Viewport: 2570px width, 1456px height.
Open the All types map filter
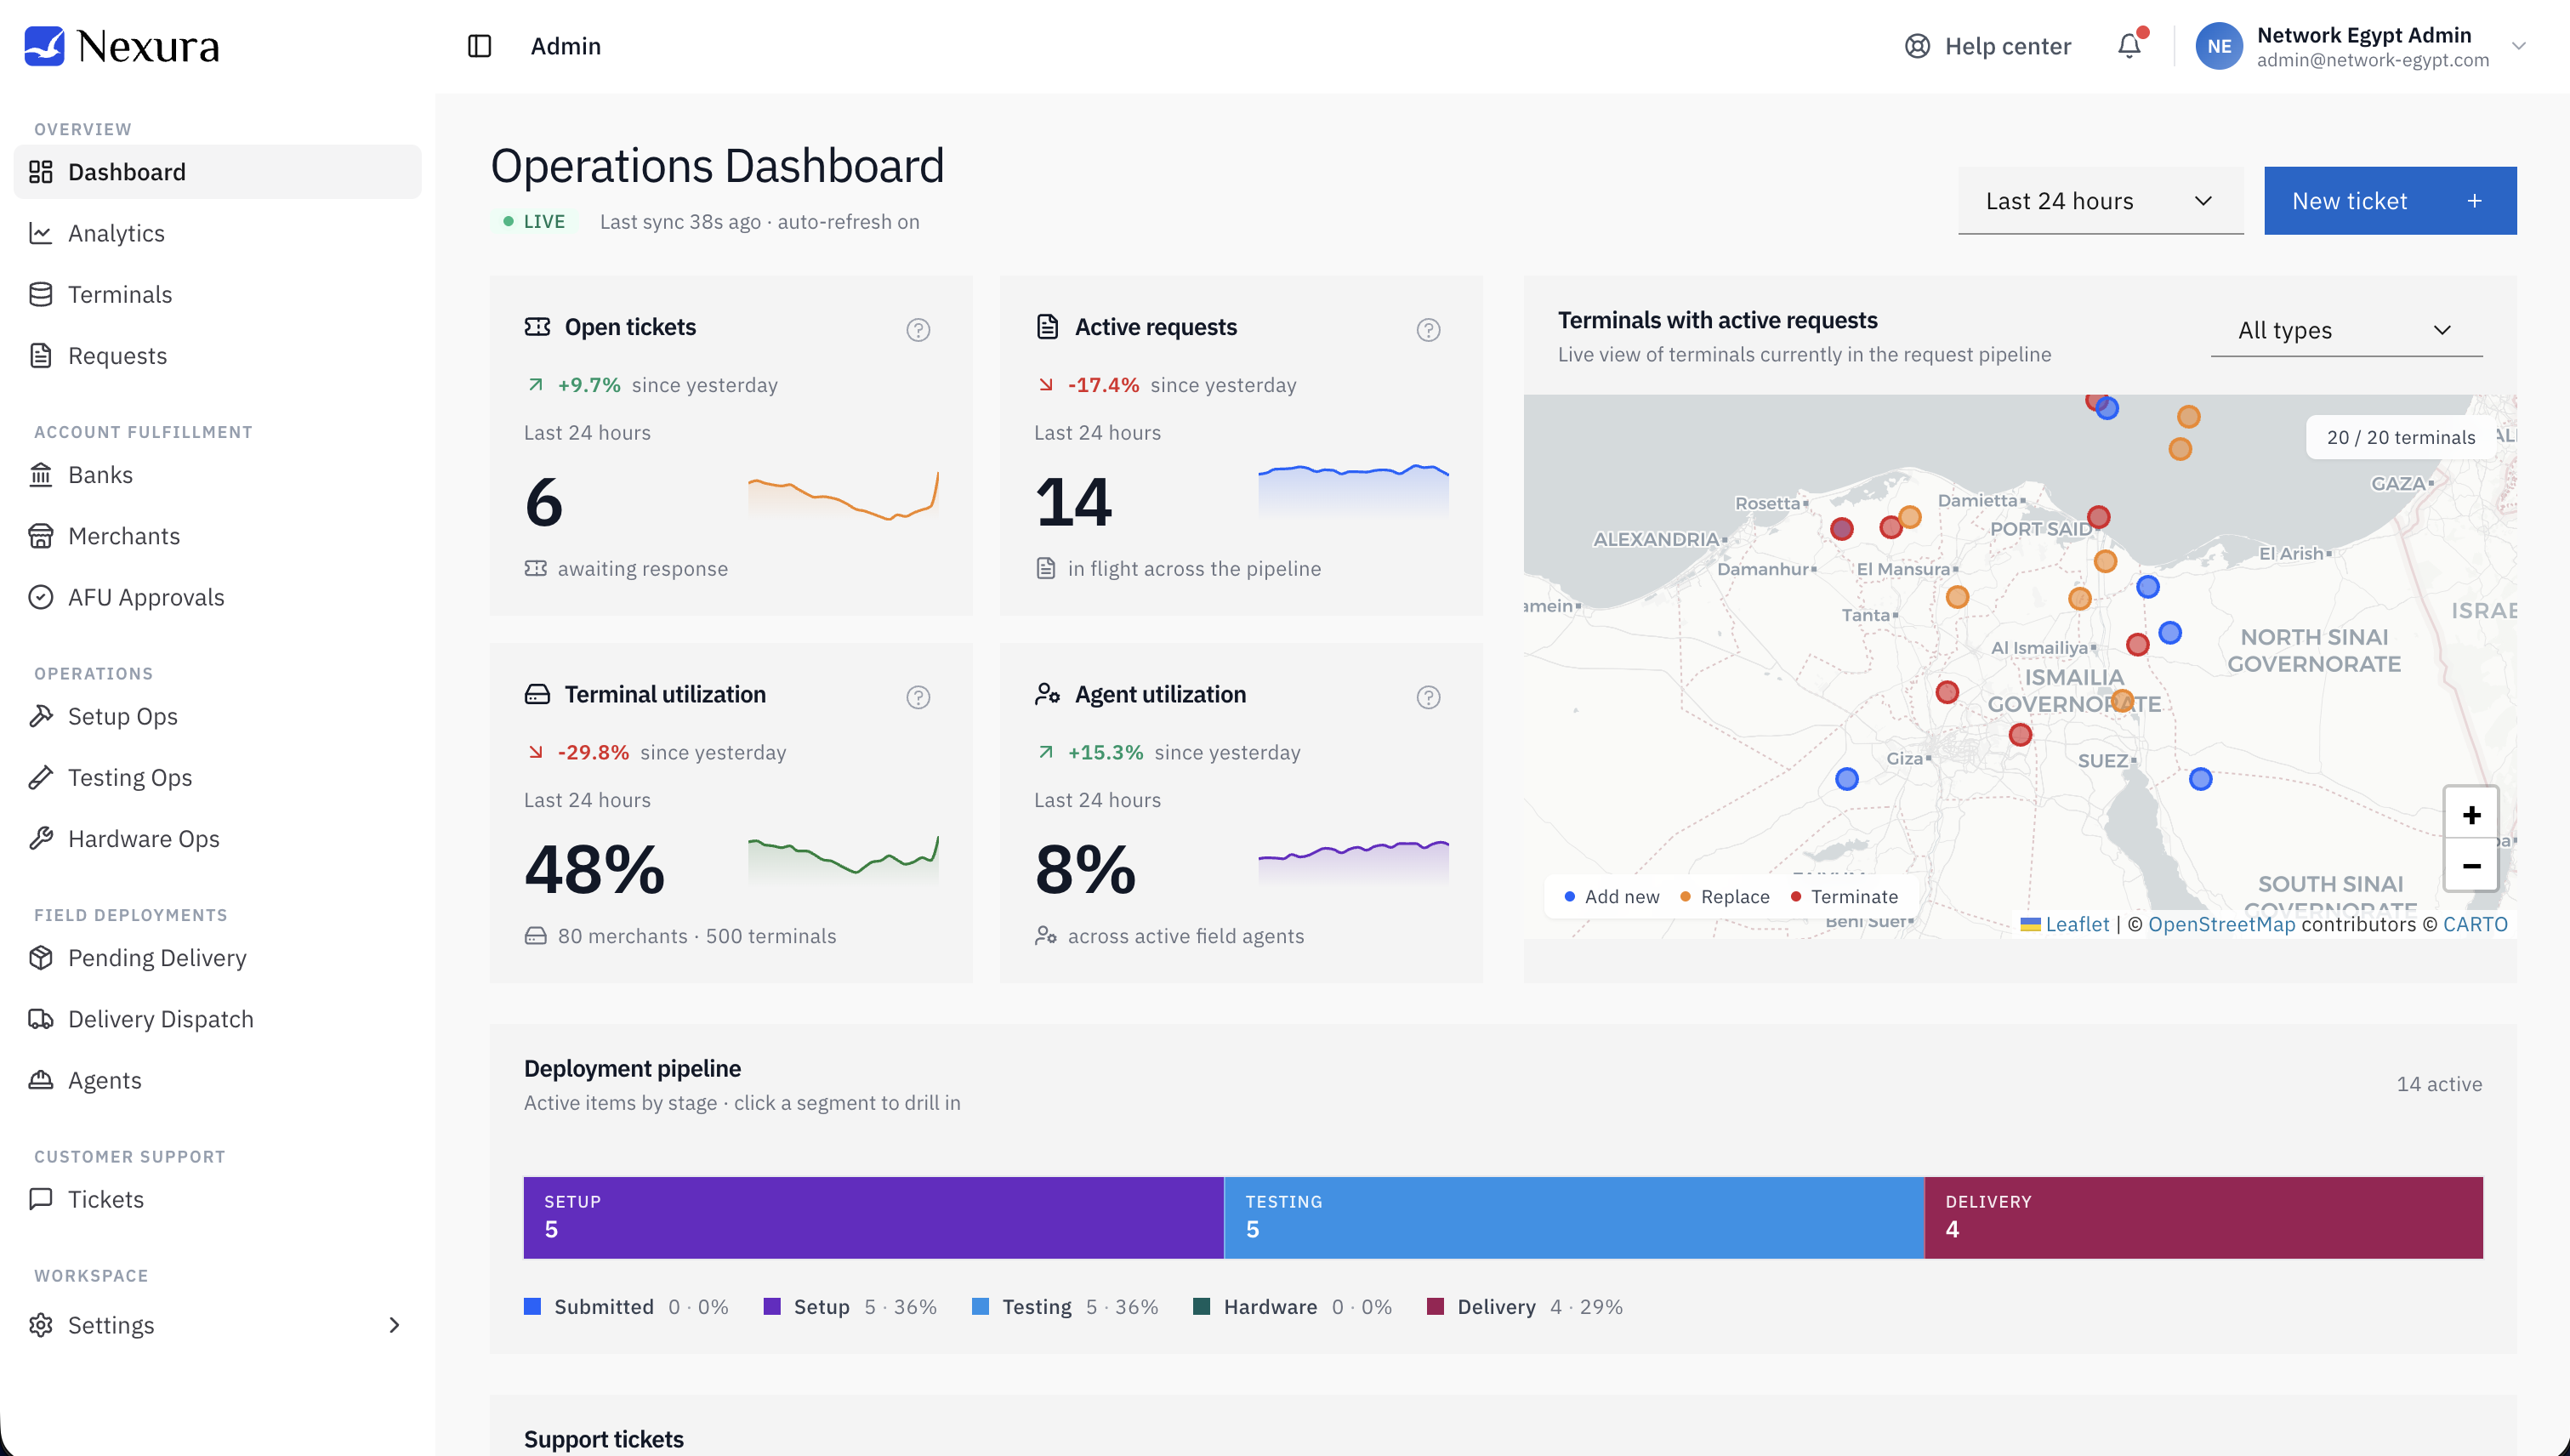[x=2346, y=330]
